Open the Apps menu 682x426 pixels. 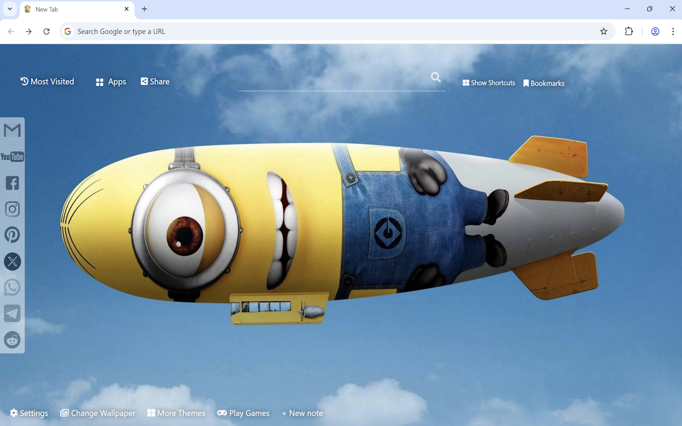(x=110, y=81)
